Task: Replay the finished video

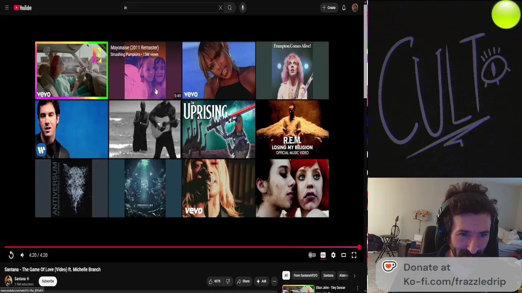Action: click(11, 255)
